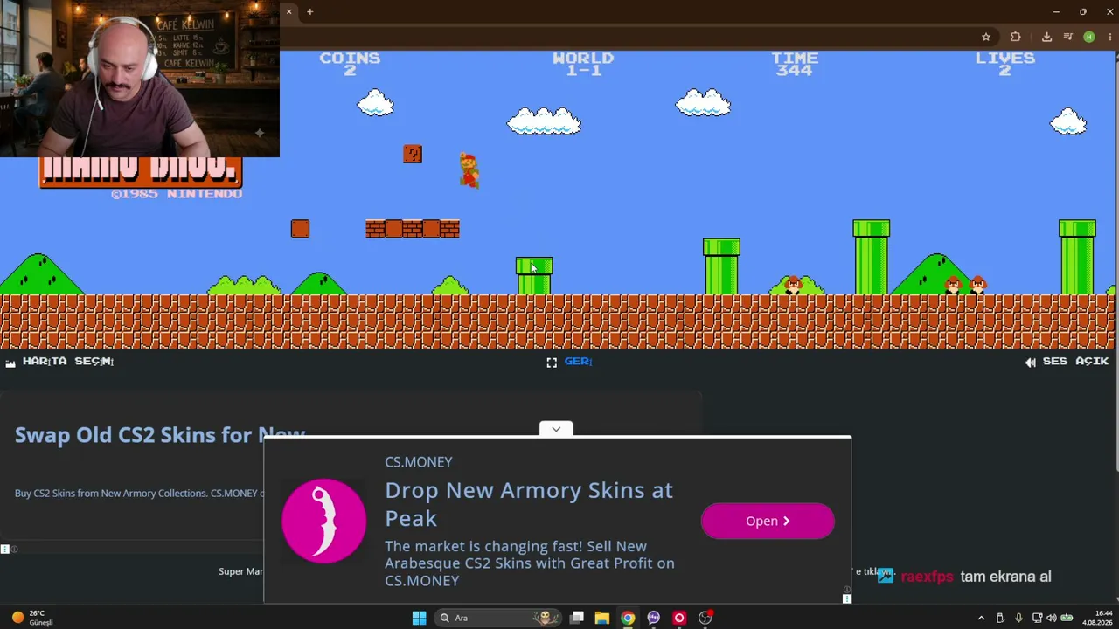Click the 'Drop New Armory Skins at Peak' headline
The image size is (1119, 629).
(529, 504)
